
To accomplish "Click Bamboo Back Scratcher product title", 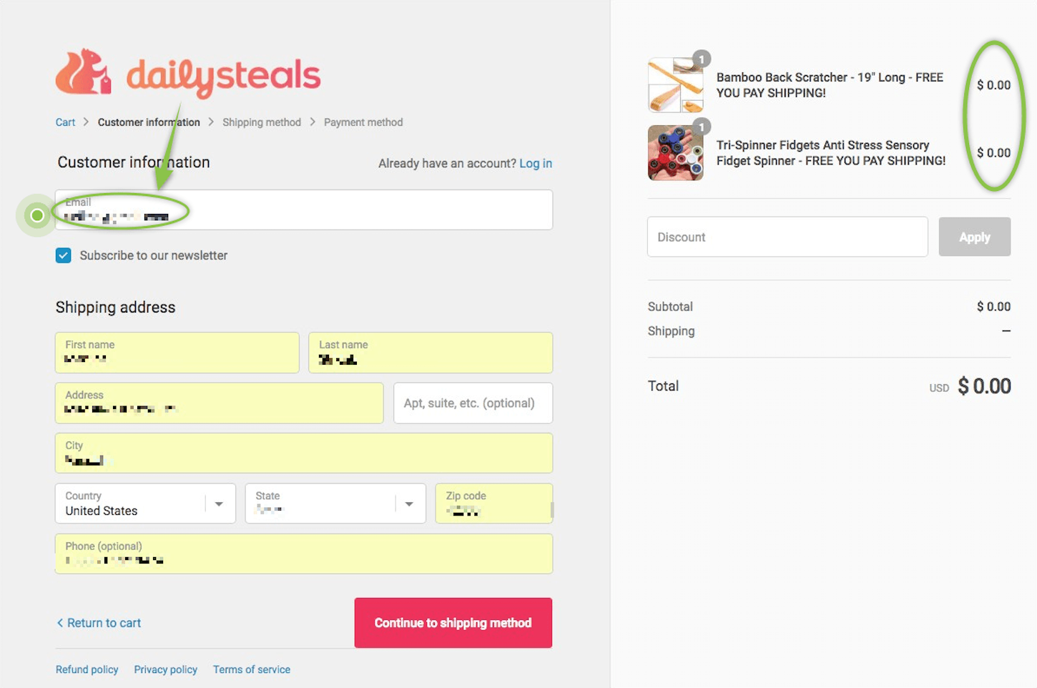I will [830, 85].
